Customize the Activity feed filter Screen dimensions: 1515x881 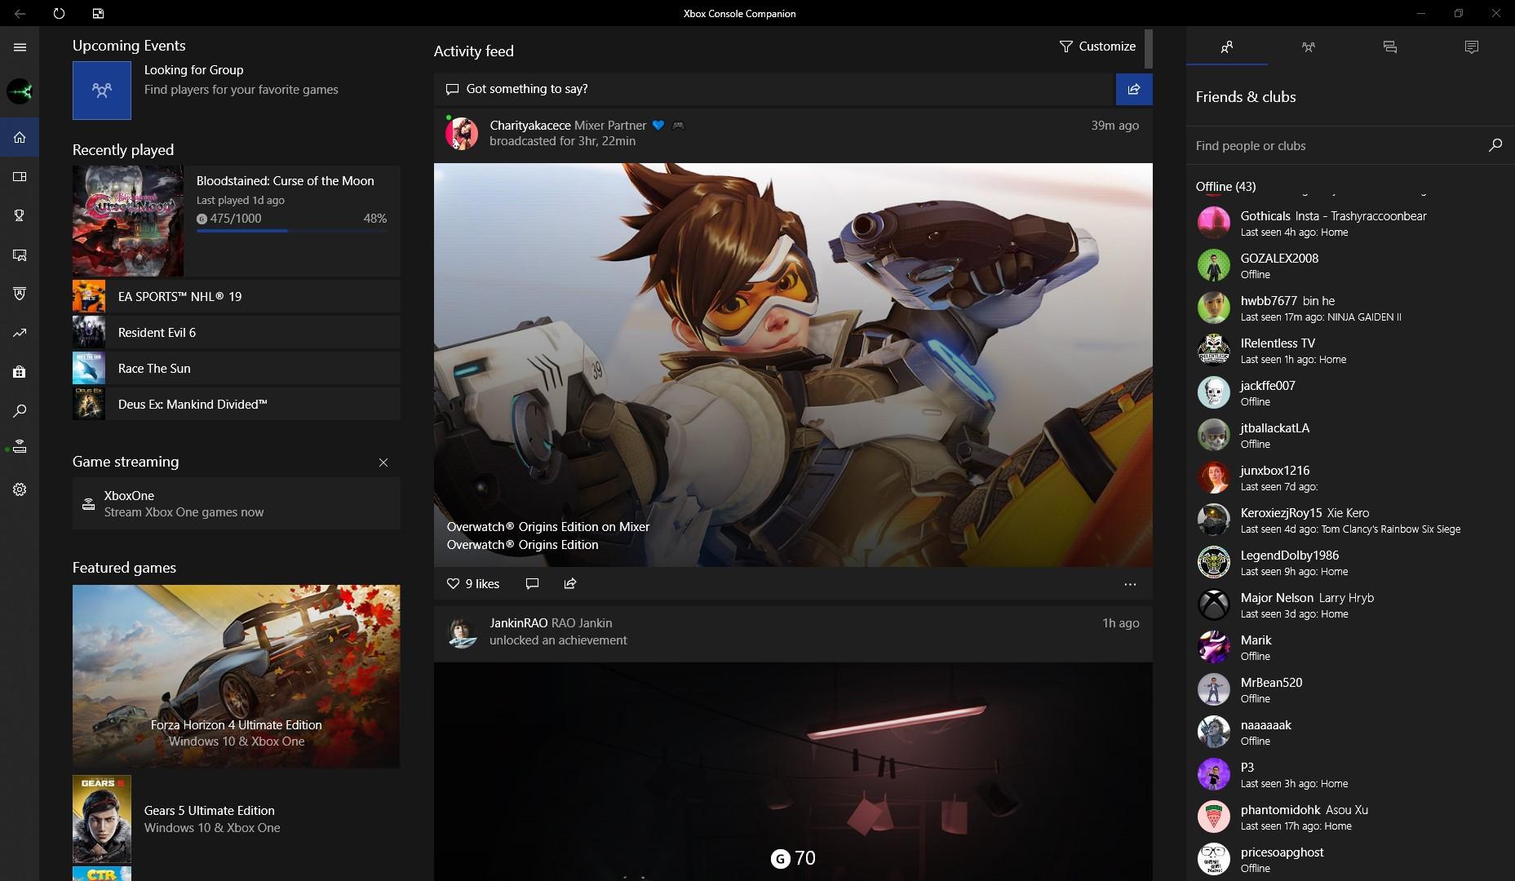click(1097, 46)
